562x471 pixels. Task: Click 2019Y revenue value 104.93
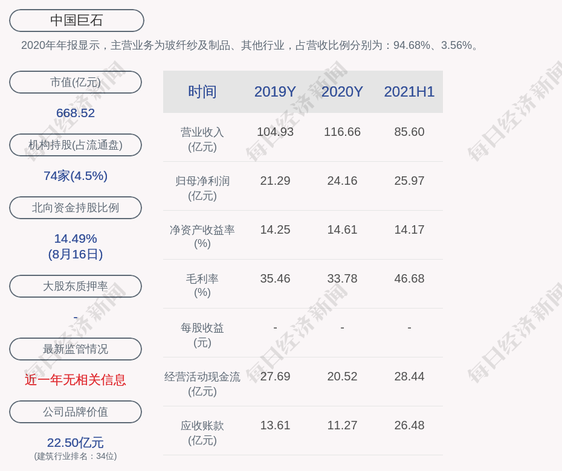pos(275,132)
